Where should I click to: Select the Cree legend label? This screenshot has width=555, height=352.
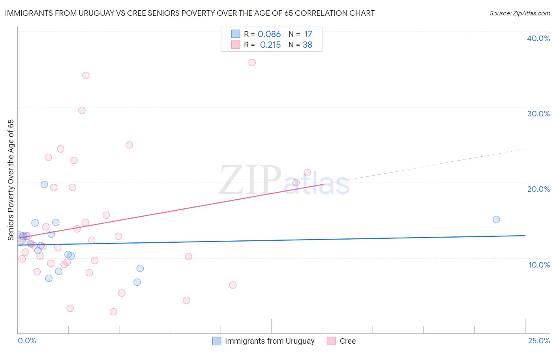coord(348,341)
